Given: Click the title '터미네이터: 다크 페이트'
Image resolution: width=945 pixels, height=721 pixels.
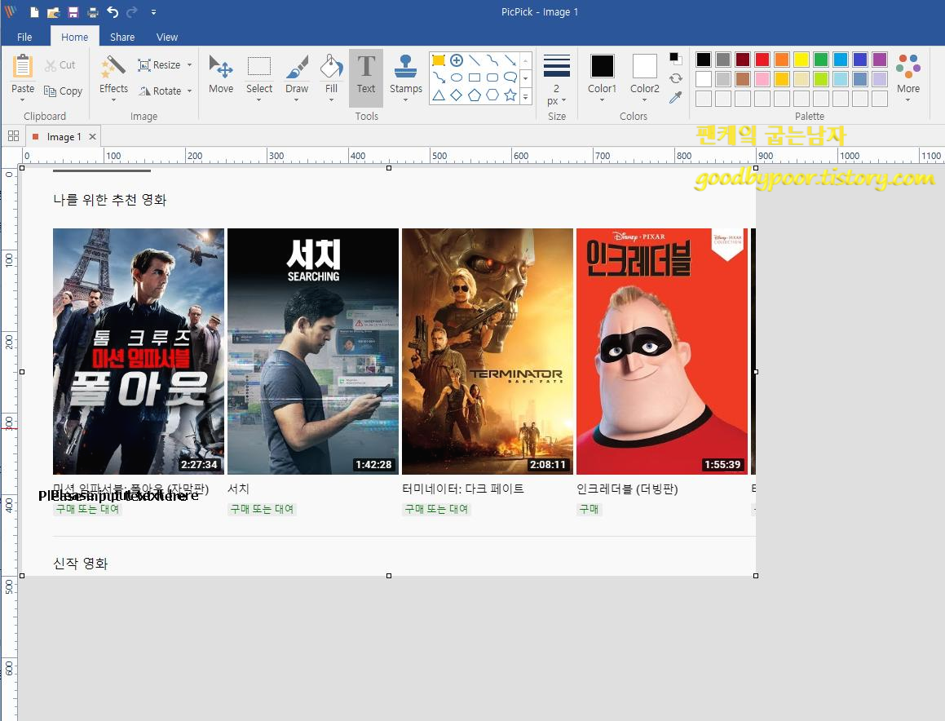Looking at the screenshot, I should [x=463, y=489].
